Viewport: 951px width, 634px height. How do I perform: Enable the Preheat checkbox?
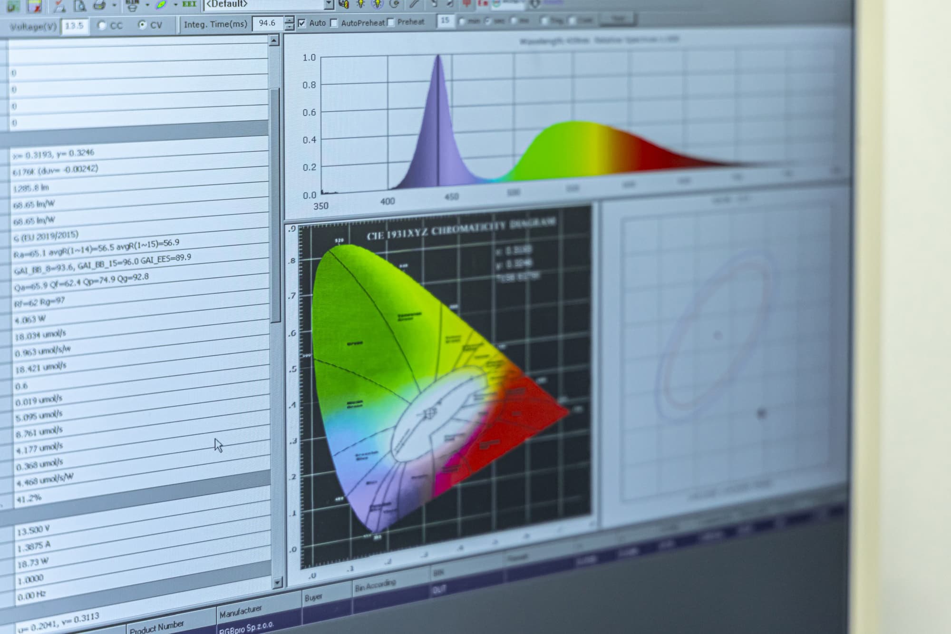pos(391,22)
